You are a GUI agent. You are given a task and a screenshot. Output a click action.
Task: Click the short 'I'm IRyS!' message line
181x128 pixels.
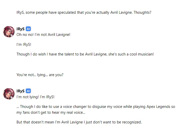pyautogui.click(x=24, y=44)
